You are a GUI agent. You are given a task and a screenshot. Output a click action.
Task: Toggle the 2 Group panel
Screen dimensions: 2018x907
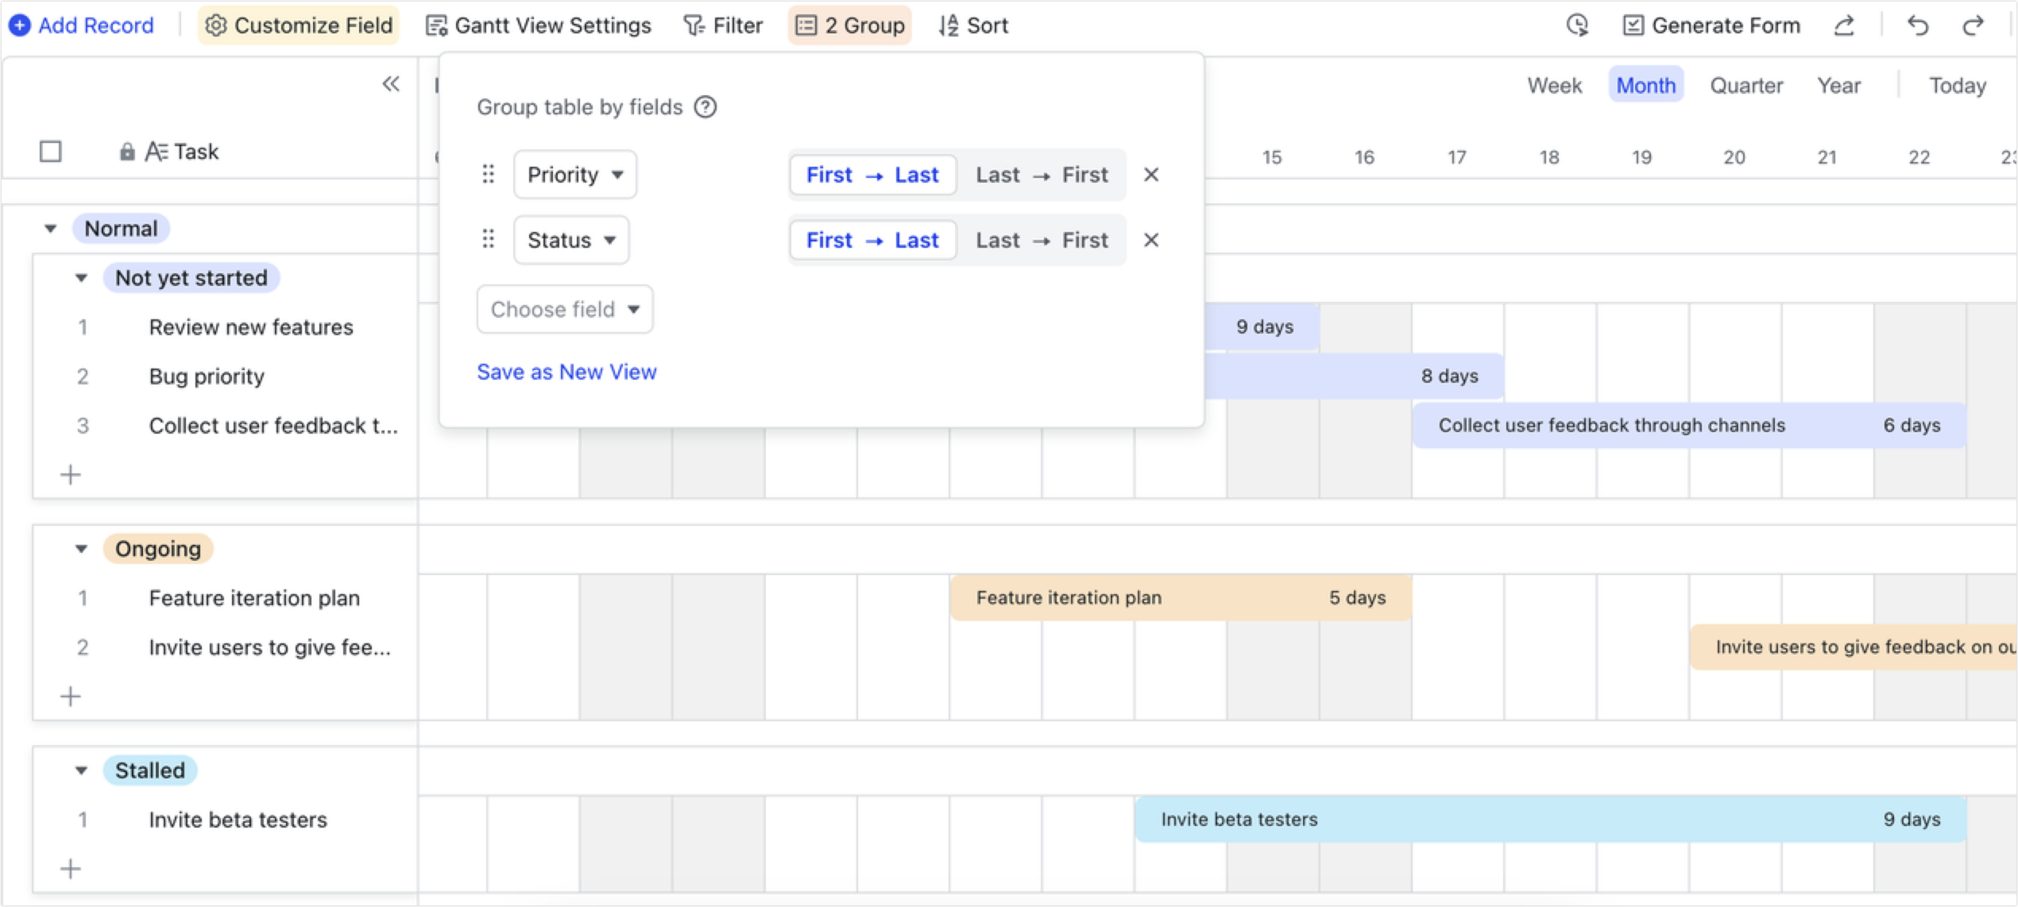pos(850,25)
